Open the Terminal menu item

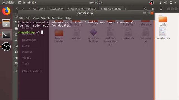(x=57, y=18)
